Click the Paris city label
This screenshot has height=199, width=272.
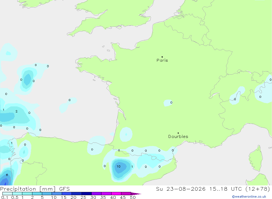pos(162,60)
